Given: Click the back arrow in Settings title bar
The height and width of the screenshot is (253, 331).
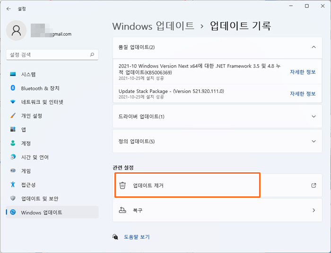Looking at the screenshot, I should tap(9, 8).
